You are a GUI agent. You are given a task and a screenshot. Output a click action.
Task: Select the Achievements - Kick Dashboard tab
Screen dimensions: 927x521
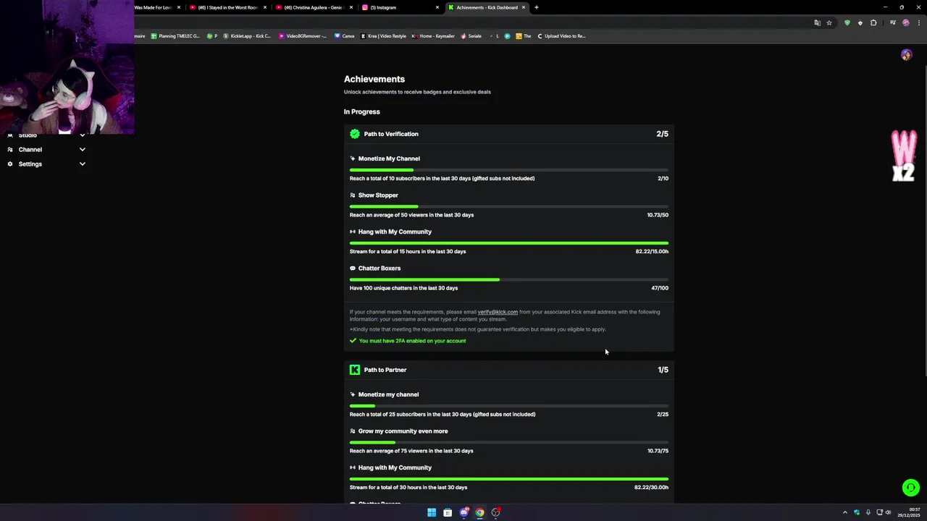(487, 7)
